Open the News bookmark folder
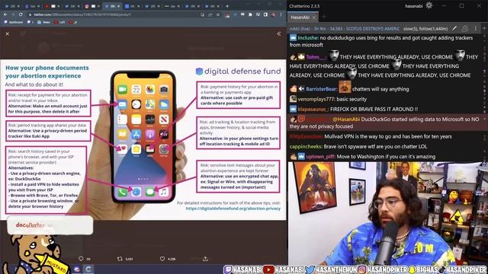 coord(44,22)
